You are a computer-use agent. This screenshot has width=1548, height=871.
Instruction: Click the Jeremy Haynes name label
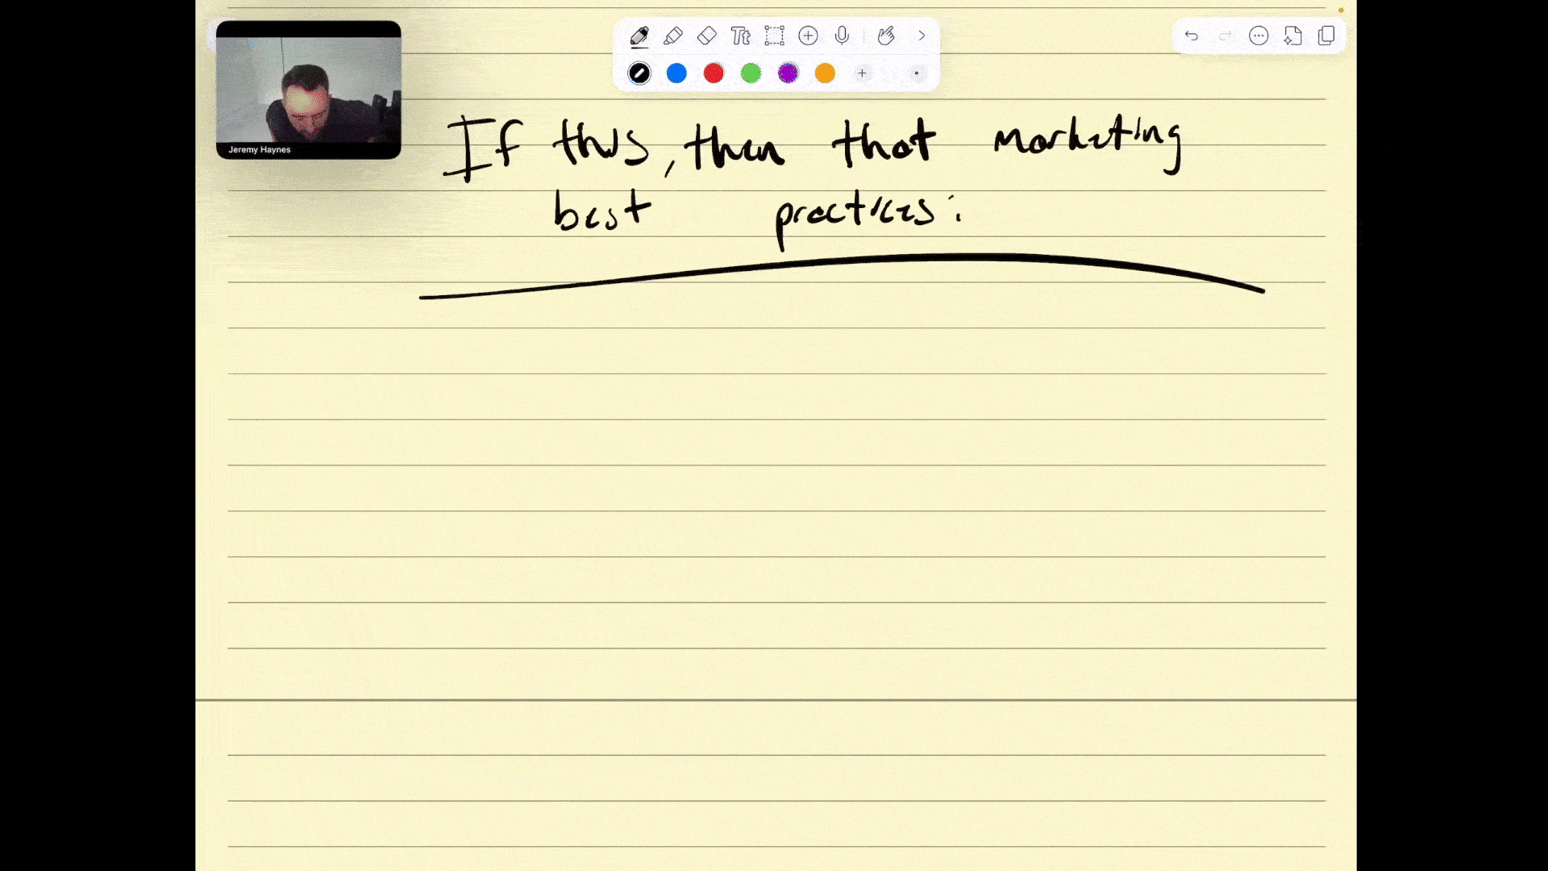point(260,150)
